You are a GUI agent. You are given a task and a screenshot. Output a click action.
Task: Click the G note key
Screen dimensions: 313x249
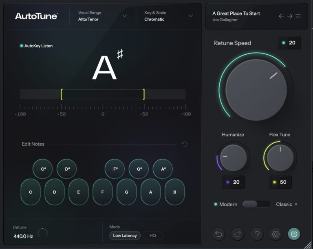pyautogui.click(x=127, y=192)
